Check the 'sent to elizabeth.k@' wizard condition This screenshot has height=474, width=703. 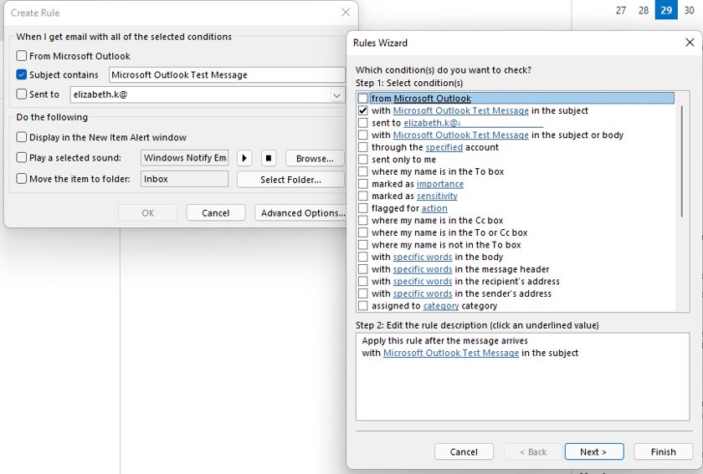363,123
